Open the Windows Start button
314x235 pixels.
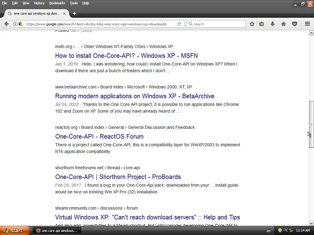point(15,231)
